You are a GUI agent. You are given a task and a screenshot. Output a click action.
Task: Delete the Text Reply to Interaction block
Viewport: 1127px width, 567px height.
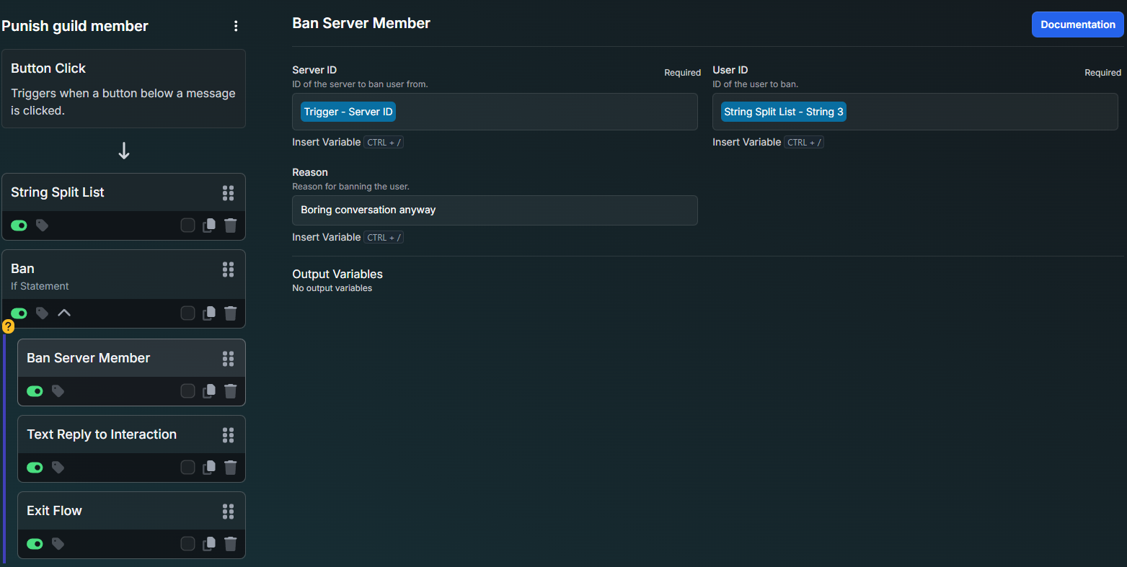pos(231,468)
